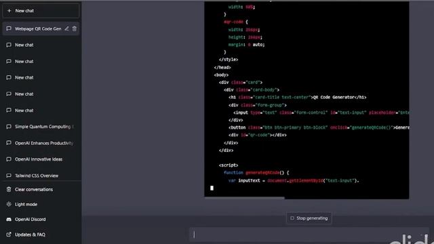This screenshot has width=434, height=244.
Task: Click the <script> tag line in code
Action: pos(229,165)
